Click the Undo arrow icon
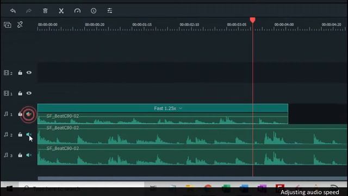 click(x=13, y=11)
